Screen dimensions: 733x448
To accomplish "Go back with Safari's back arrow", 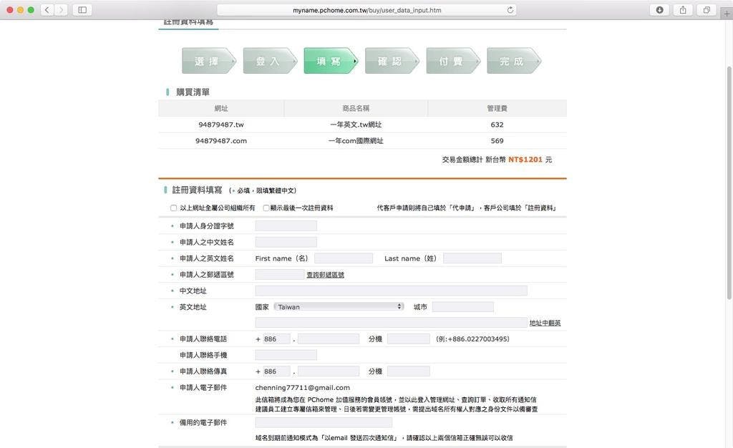I will (x=47, y=10).
